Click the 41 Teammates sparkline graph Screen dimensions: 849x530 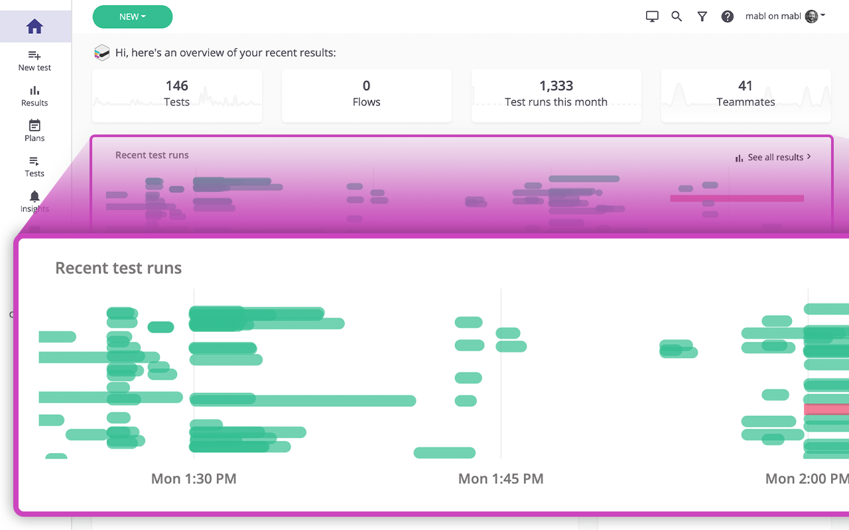tap(746, 95)
